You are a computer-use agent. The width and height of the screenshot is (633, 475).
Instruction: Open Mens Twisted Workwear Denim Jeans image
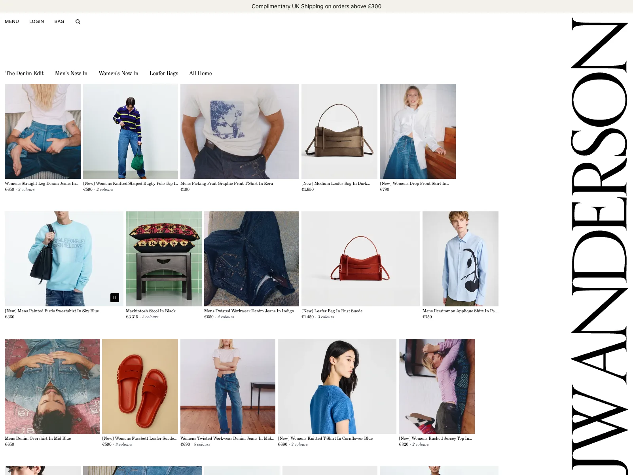pyautogui.click(x=252, y=259)
